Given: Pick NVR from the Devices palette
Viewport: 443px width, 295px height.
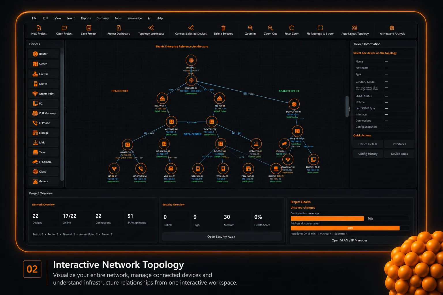Looking at the screenshot, I should (x=44, y=143).
